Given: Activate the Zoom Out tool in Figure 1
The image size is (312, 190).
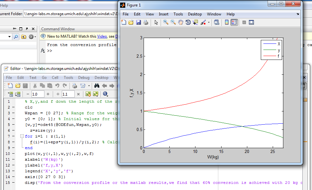Looking at the screenshot, I should 173,22.
